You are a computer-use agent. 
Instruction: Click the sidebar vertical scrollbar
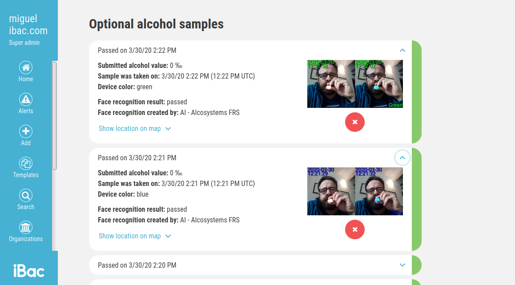[x=55, y=115]
